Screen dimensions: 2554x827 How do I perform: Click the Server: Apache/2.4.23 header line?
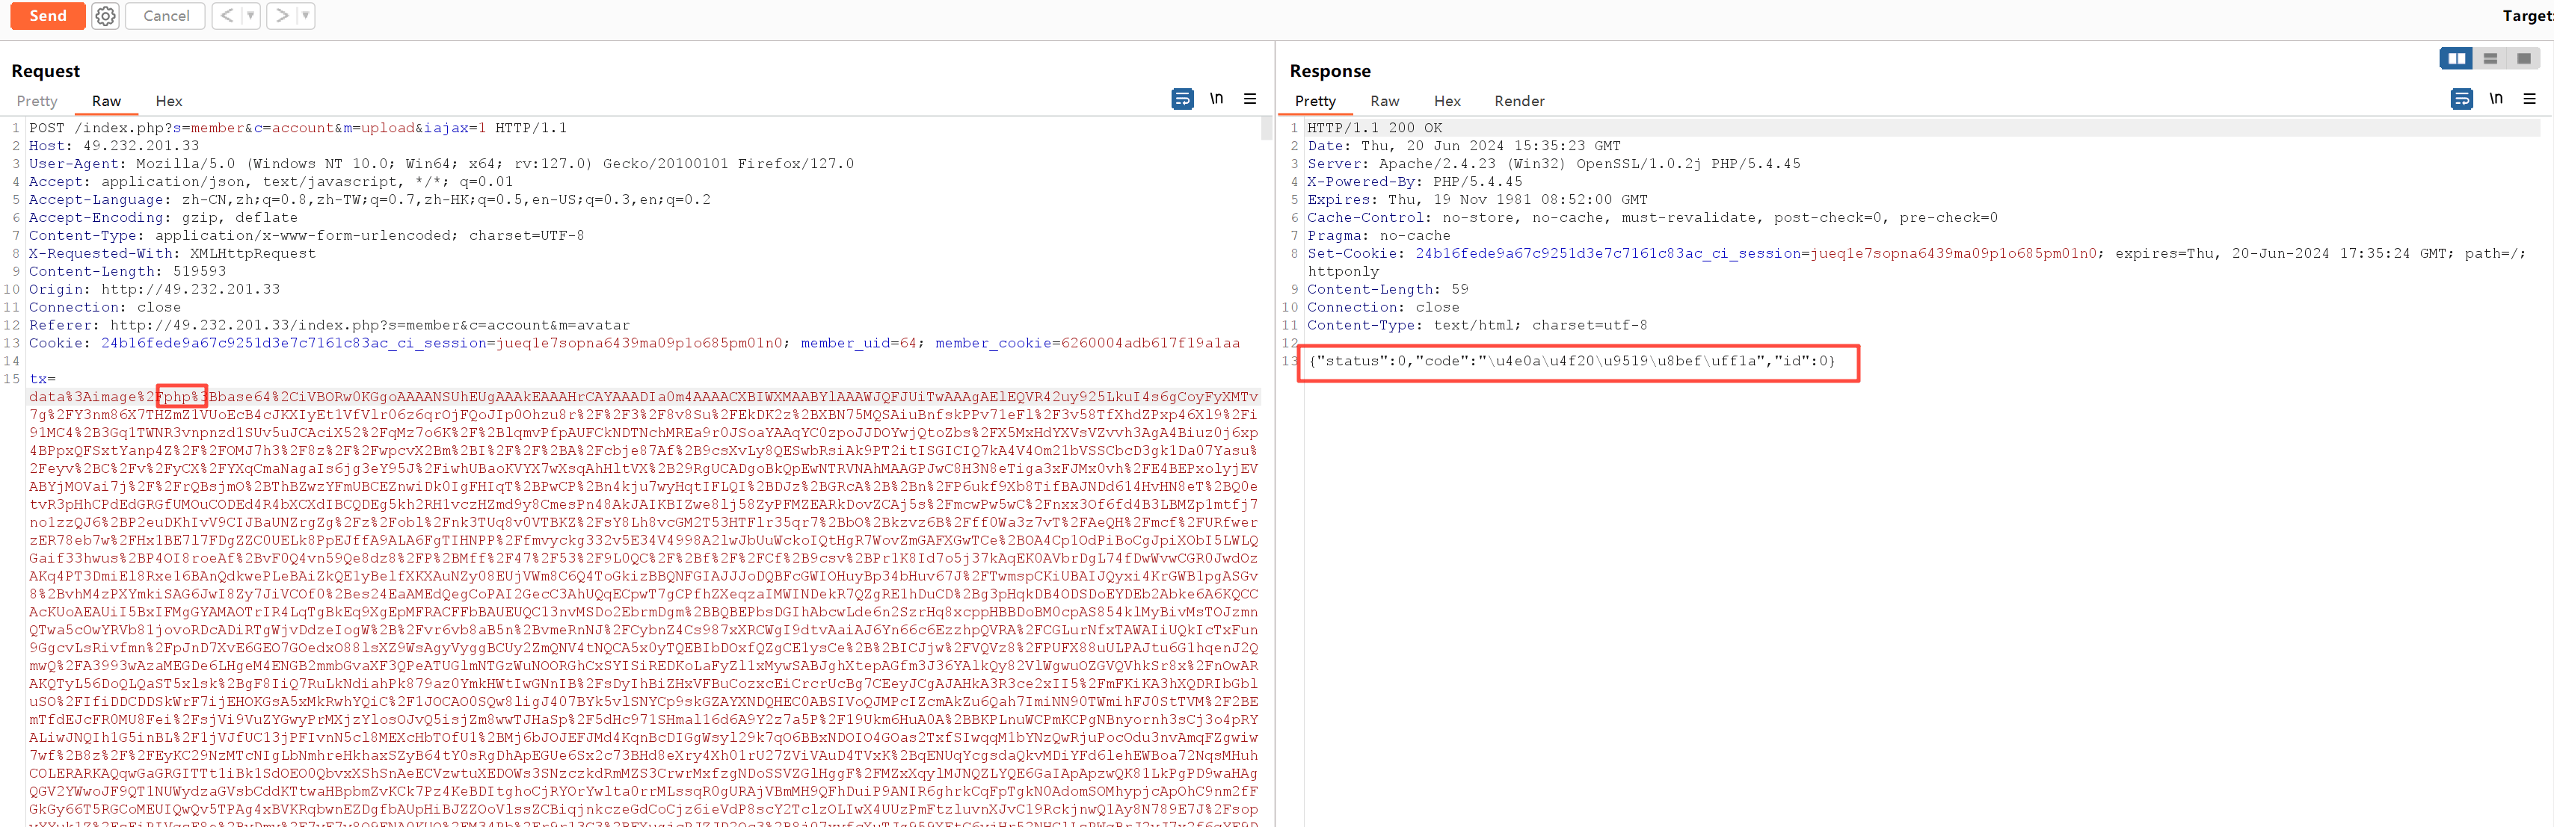point(1554,164)
